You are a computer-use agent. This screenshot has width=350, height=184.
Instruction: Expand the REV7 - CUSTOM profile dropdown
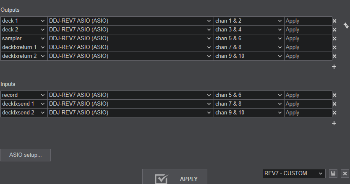point(294,173)
